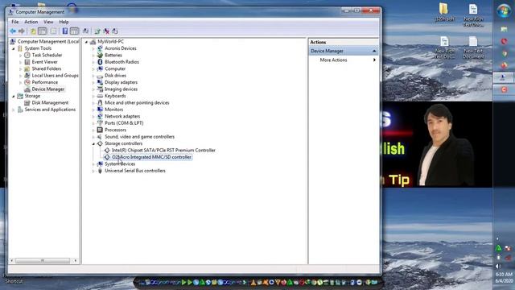
Task: Select Device Manager in the left tree
Action: pos(48,89)
